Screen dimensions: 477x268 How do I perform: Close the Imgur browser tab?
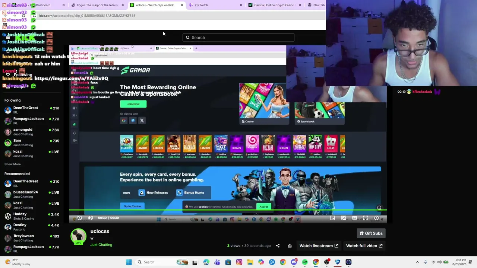123,5
